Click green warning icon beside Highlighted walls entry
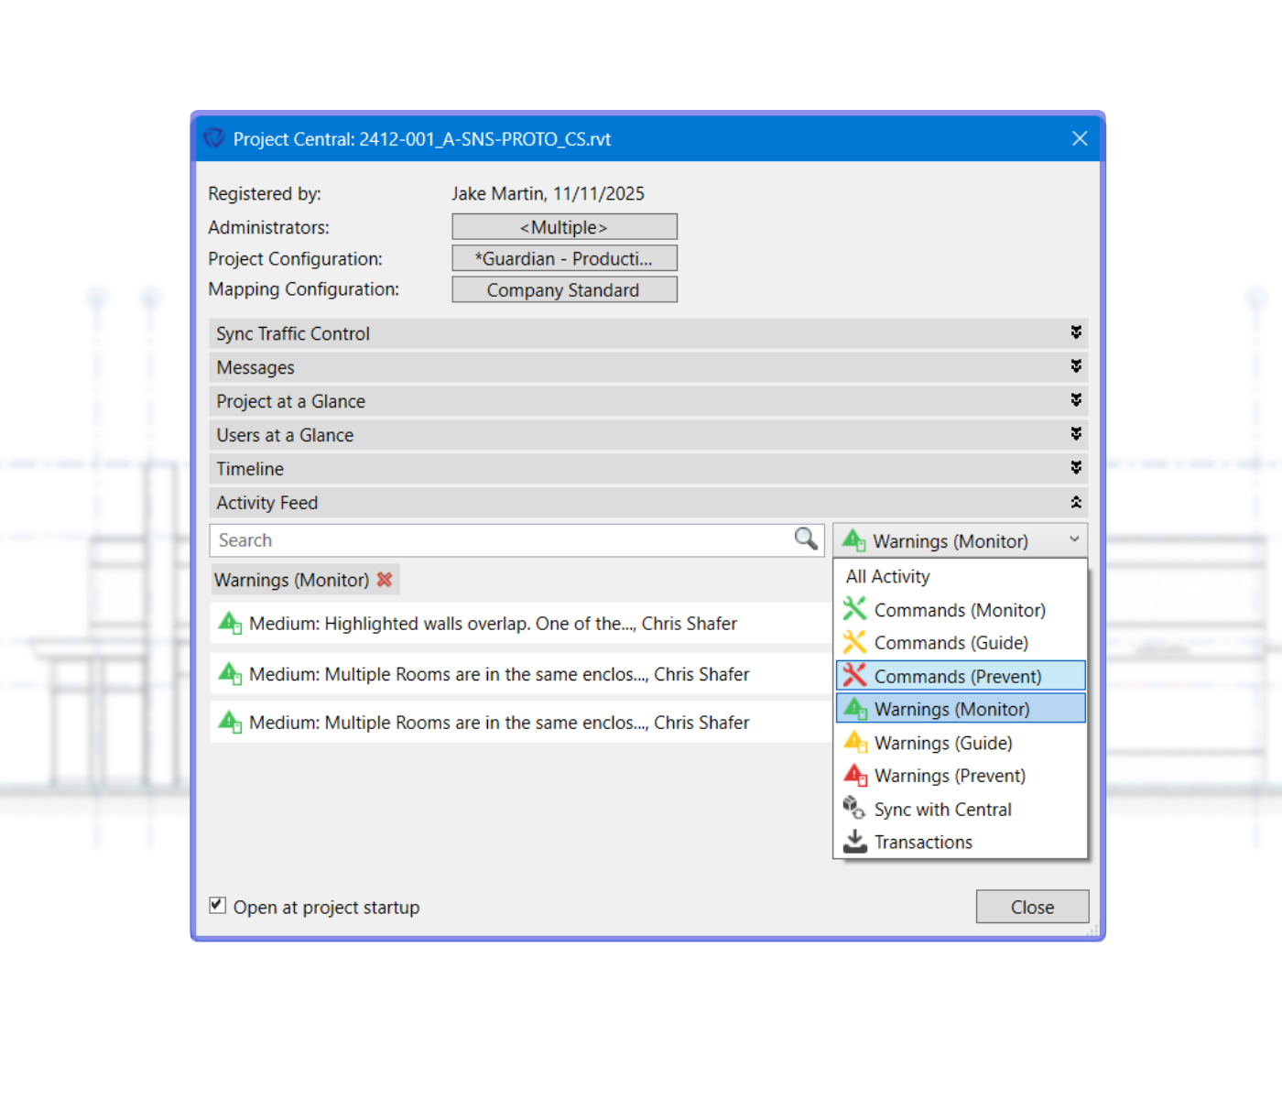 pyautogui.click(x=230, y=624)
